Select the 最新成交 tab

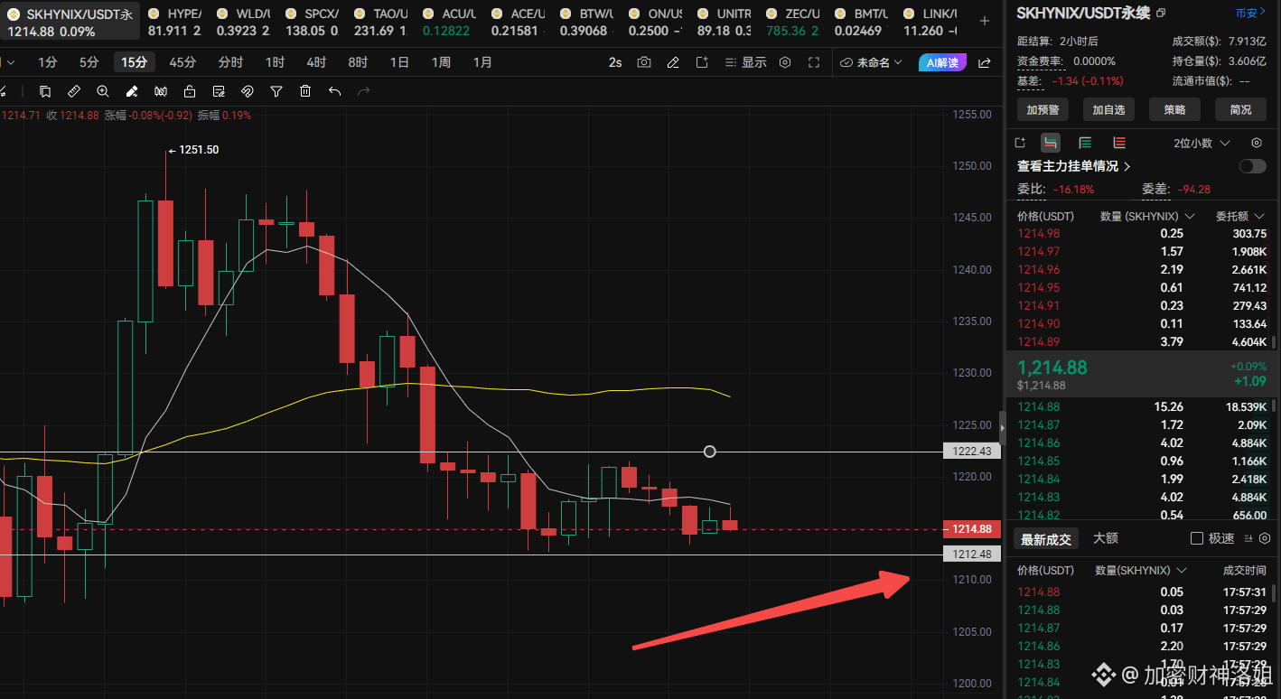pos(1046,539)
